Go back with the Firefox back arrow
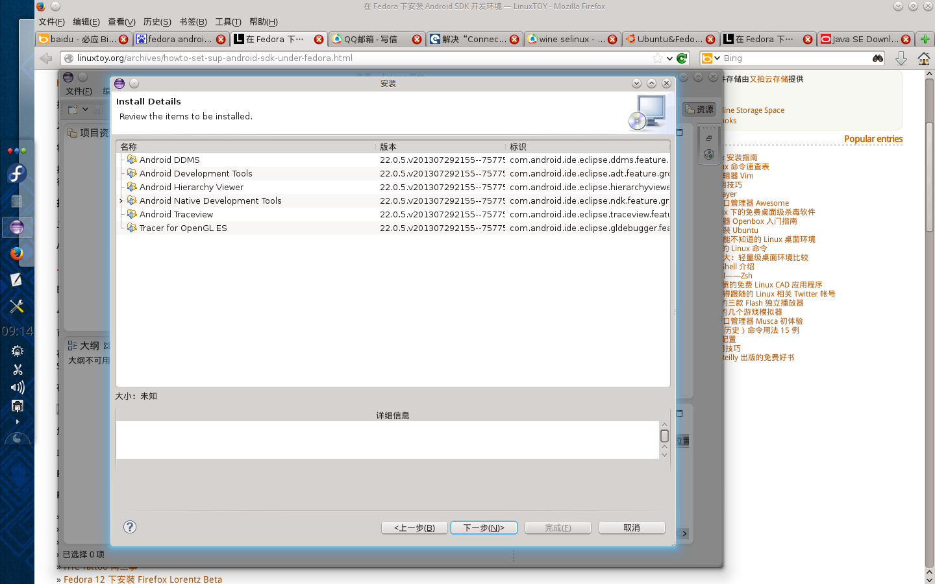The image size is (935, 584). pyautogui.click(x=45, y=58)
